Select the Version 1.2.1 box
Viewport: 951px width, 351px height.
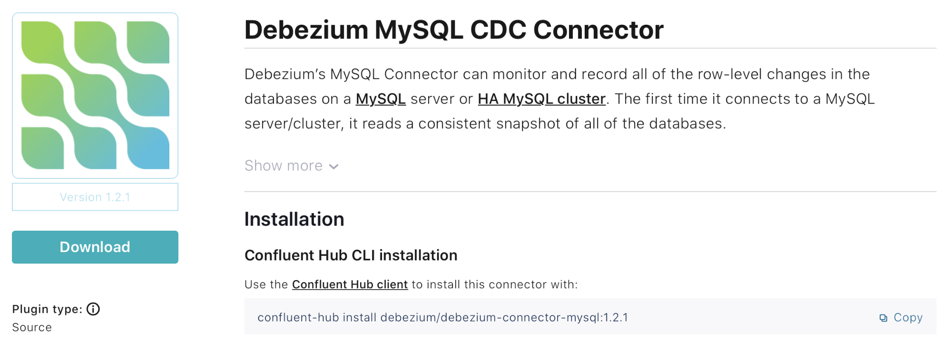(95, 197)
